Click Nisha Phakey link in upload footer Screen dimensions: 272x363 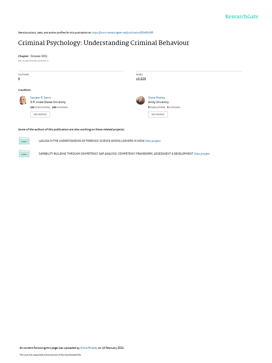[x=89, y=348]
